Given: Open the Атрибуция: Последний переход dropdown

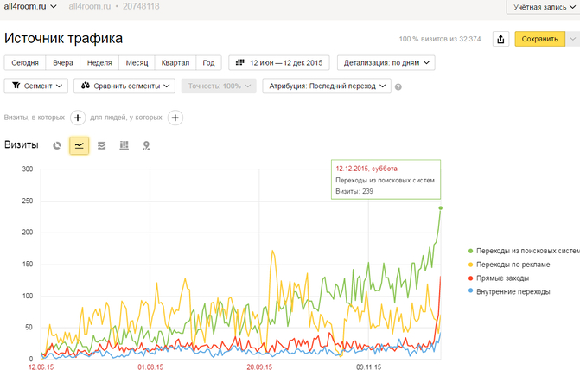Looking at the screenshot, I should click(327, 86).
